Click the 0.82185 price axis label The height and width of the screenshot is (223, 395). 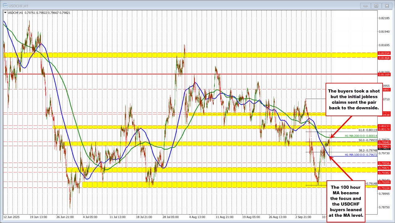pyautogui.click(x=384, y=18)
